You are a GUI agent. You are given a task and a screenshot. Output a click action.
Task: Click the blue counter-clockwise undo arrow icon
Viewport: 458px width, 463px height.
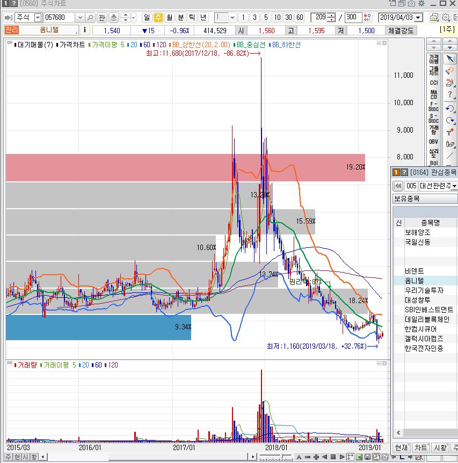450,108
